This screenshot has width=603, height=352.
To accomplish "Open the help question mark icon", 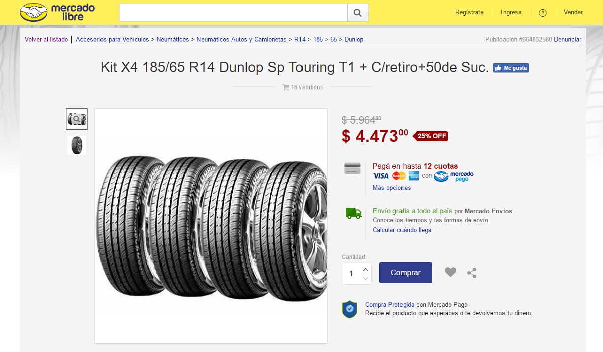I will pyautogui.click(x=542, y=13).
